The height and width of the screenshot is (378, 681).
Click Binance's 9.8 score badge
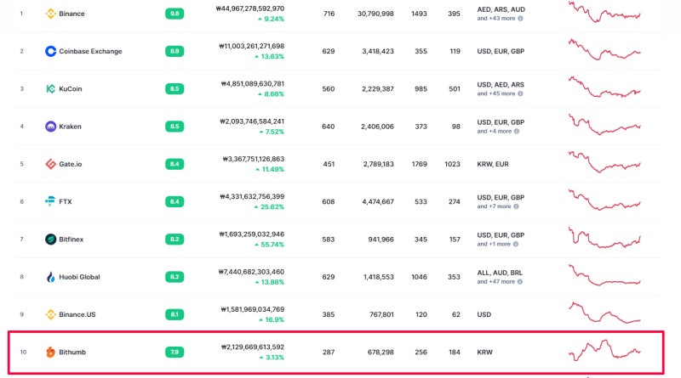[175, 14]
